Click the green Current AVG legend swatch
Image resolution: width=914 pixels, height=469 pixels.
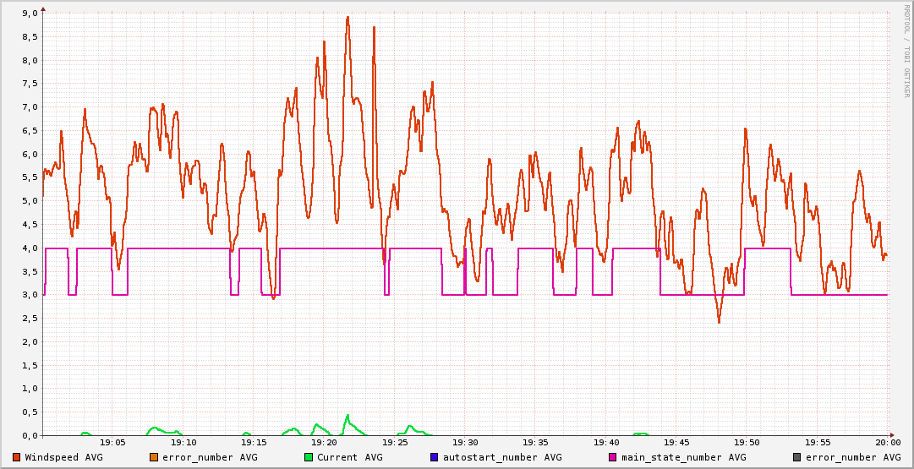coord(309,457)
